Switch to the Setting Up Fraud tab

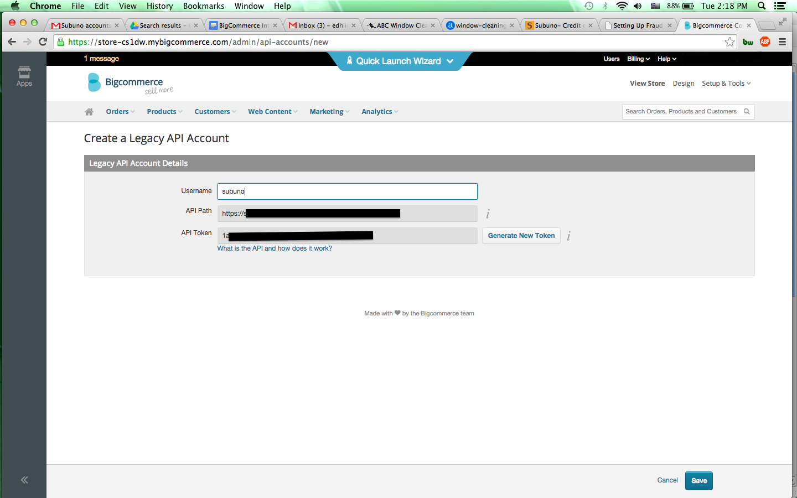pos(638,25)
